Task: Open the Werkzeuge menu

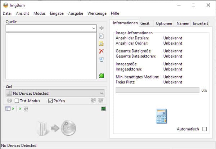Action: click(97, 13)
